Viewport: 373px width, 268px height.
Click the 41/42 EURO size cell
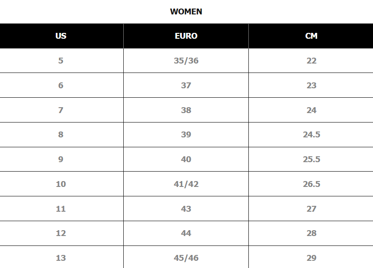186,184
